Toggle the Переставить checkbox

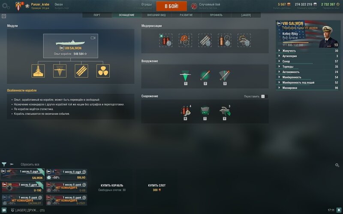(x=263, y=96)
